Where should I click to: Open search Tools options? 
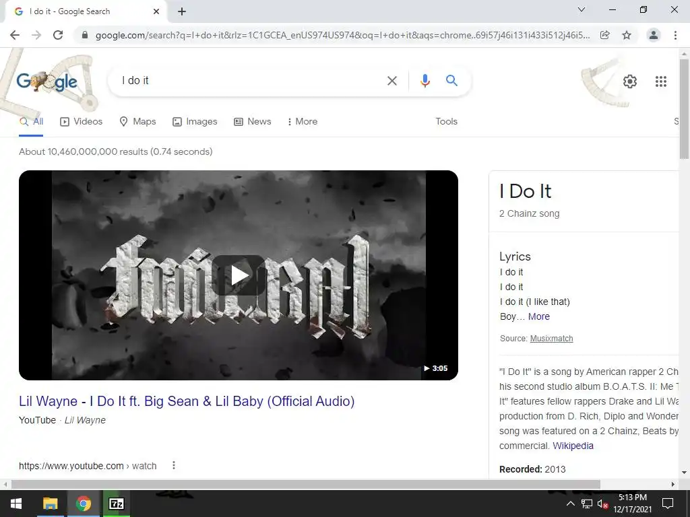click(x=446, y=122)
